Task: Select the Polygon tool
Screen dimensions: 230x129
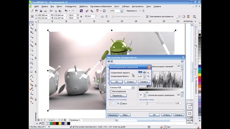Action: point(31,59)
